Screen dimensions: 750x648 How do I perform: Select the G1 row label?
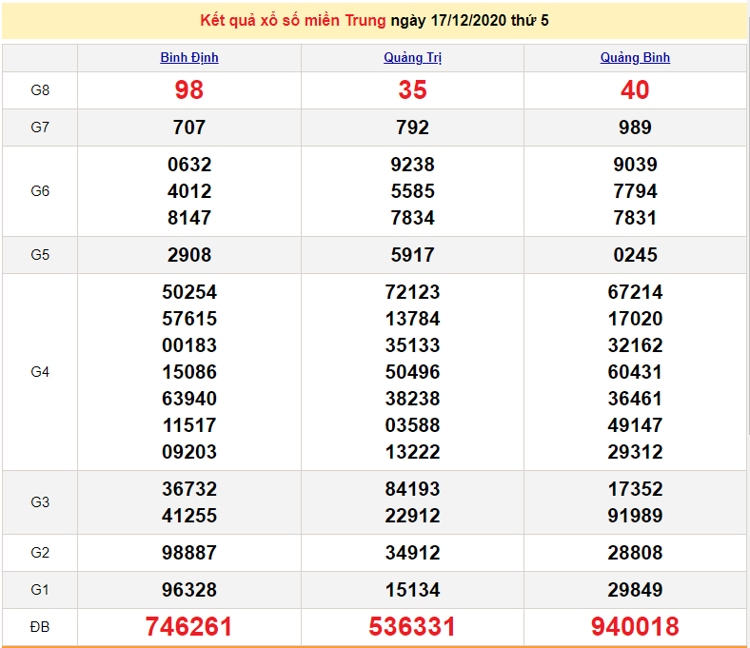[40, 590]
